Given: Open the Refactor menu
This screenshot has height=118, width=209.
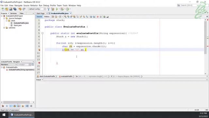Looking at the screenshot, I should 34,6.
